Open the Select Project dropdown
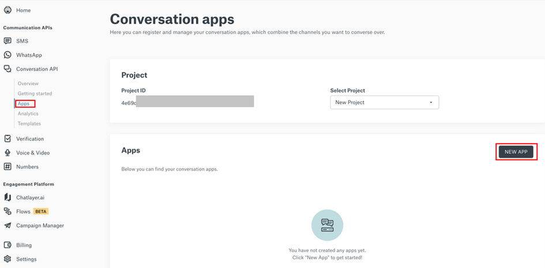 384,103
